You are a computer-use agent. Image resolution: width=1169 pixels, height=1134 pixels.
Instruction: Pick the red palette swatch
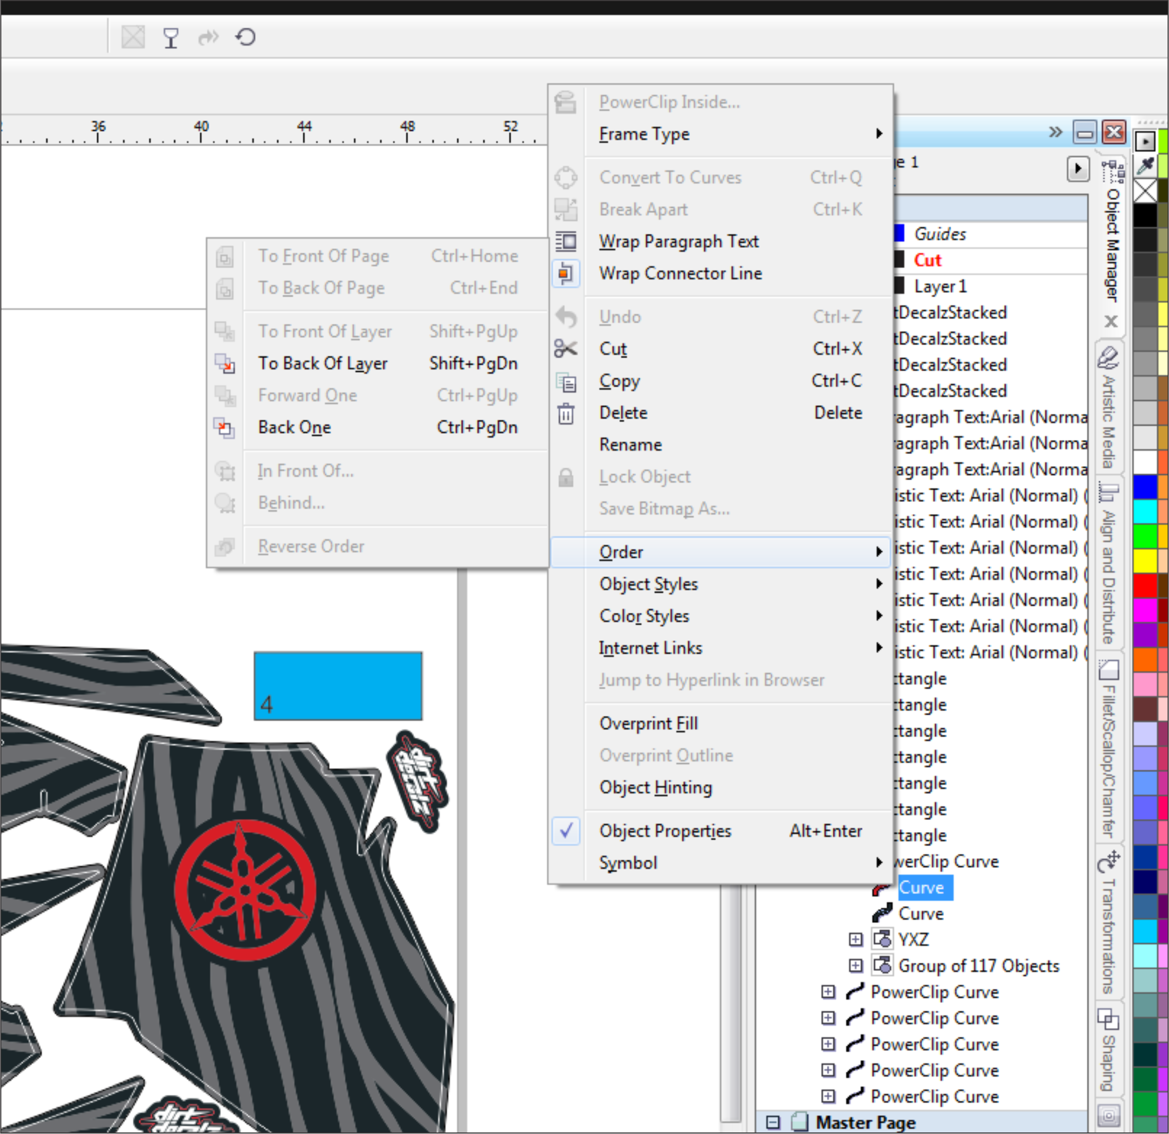point(1145,585)
